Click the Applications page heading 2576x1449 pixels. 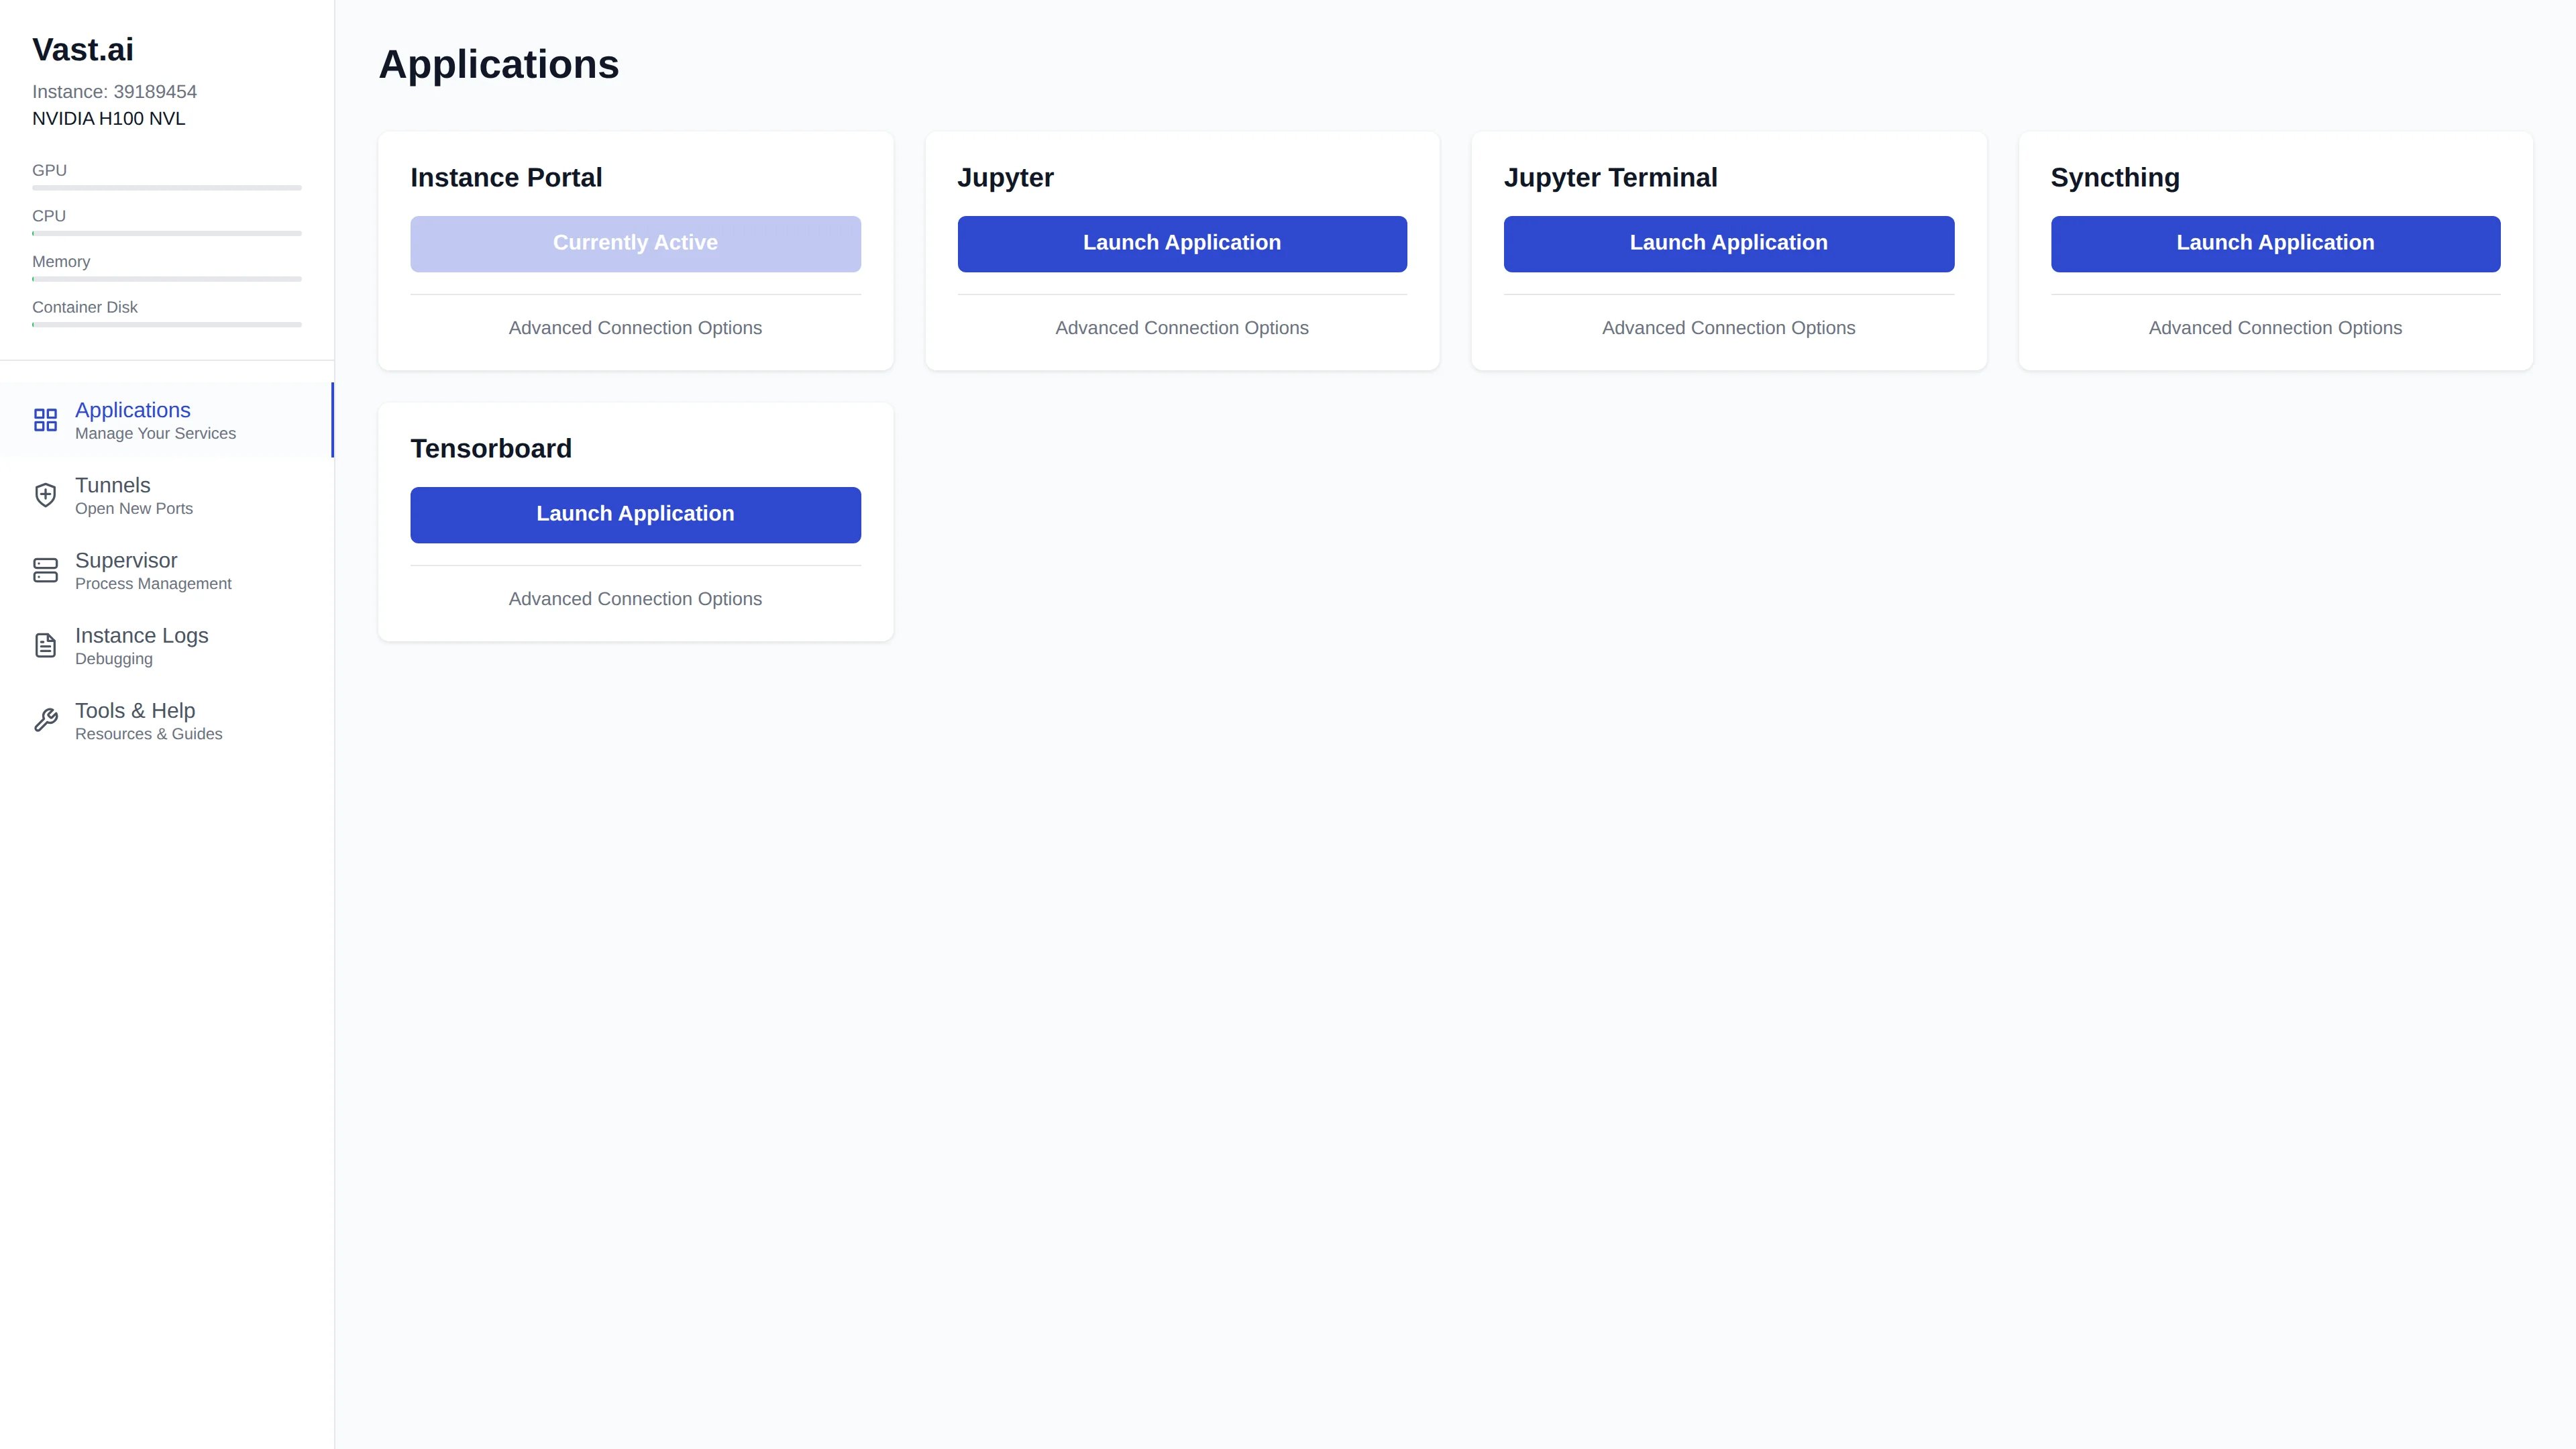(498, 65)
